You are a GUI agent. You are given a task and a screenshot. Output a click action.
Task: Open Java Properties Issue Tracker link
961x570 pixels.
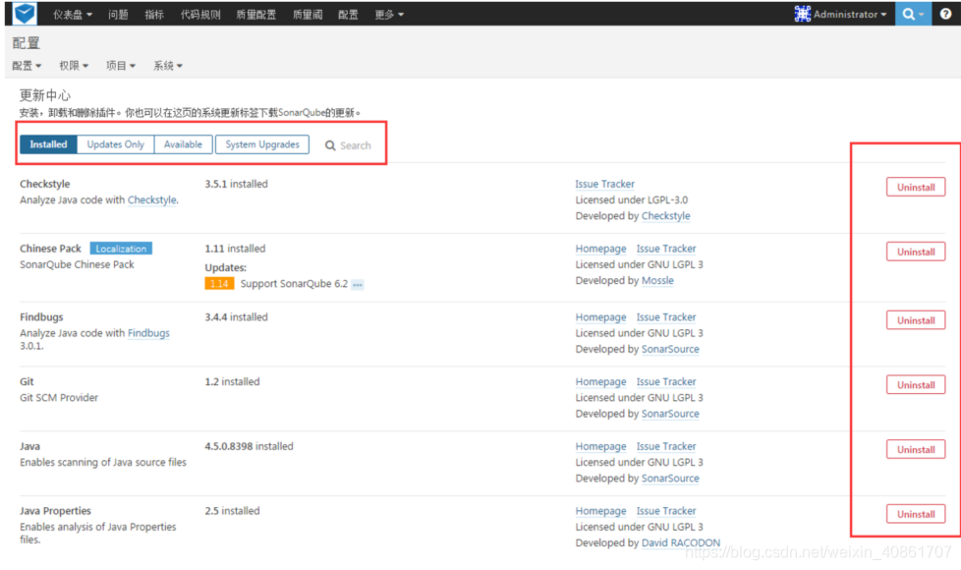tap(666, 511)
